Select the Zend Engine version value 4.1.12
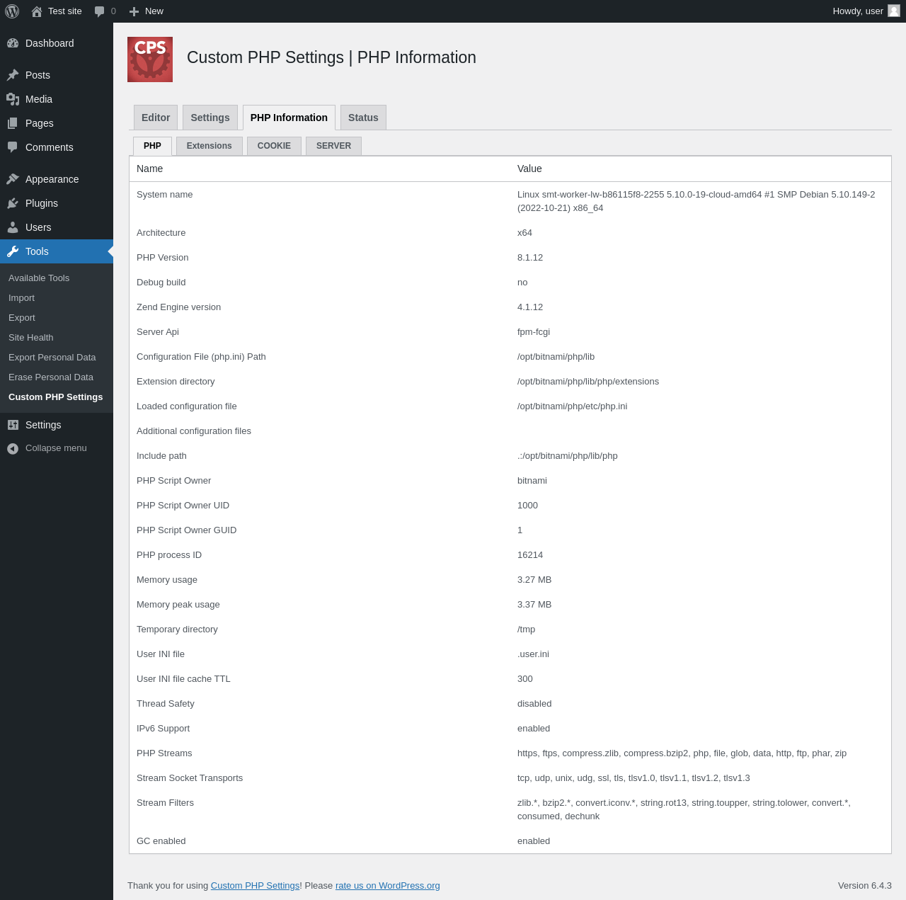 530,307
